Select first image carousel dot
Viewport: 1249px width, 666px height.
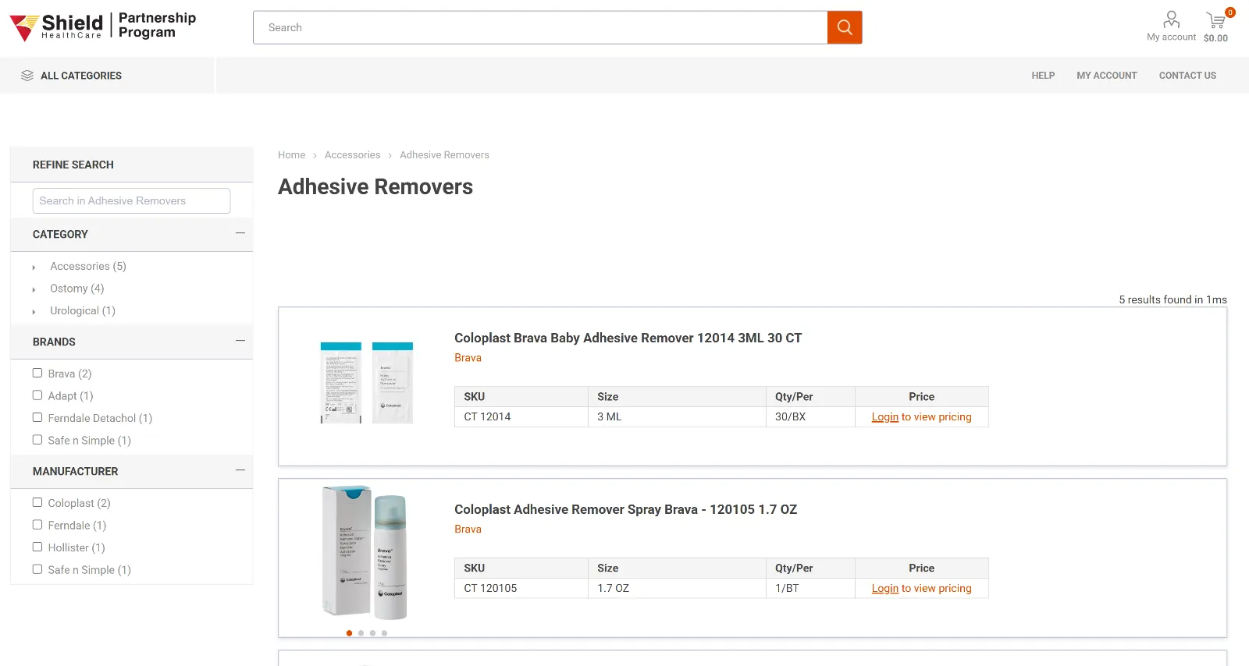(349, 633)
